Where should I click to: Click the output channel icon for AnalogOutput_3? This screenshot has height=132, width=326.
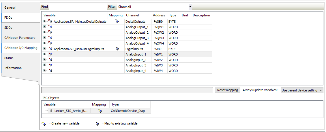point(50,38)
